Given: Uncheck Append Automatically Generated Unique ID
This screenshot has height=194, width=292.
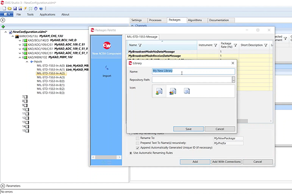Looking at the screenshot, I should (x=137, y=148).
